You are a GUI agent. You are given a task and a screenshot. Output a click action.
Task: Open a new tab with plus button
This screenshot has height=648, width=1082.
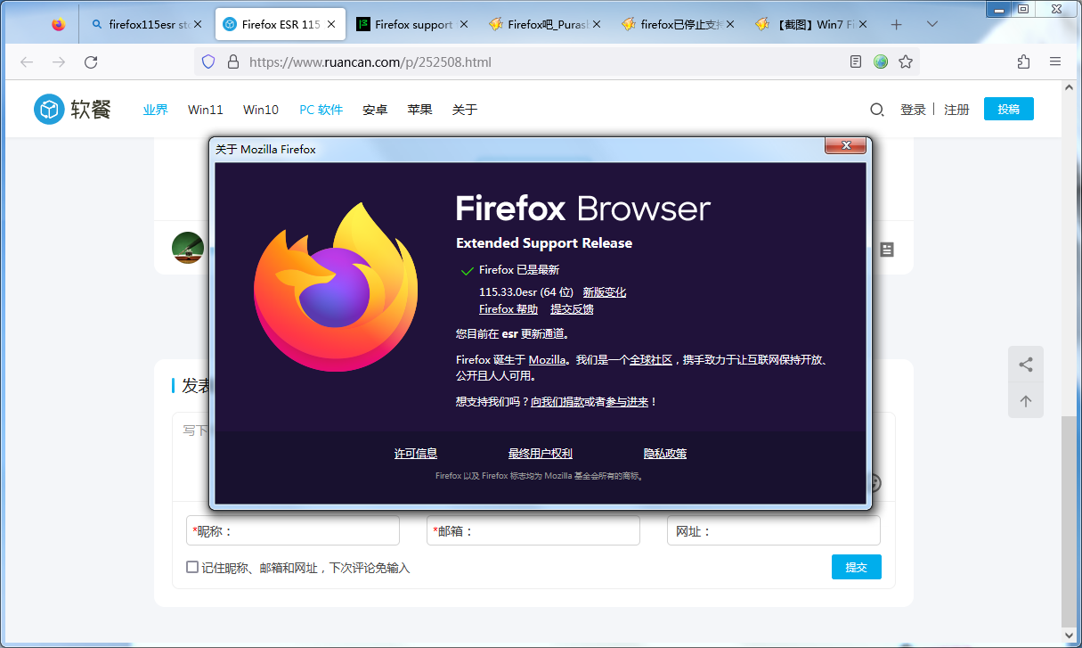pyautogui.click(x=897, y=25)
